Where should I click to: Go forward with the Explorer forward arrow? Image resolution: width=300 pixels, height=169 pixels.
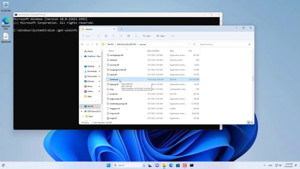tap(88, 44)
